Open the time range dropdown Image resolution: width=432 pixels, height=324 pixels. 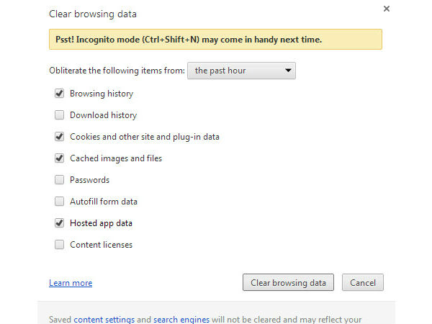click(240, 71)
